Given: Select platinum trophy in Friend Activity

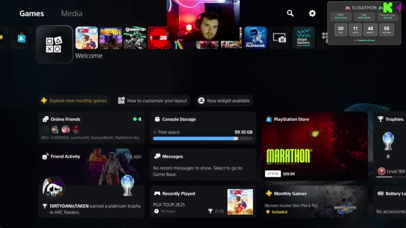Looking at the screenshot, I should click(128, 185).
